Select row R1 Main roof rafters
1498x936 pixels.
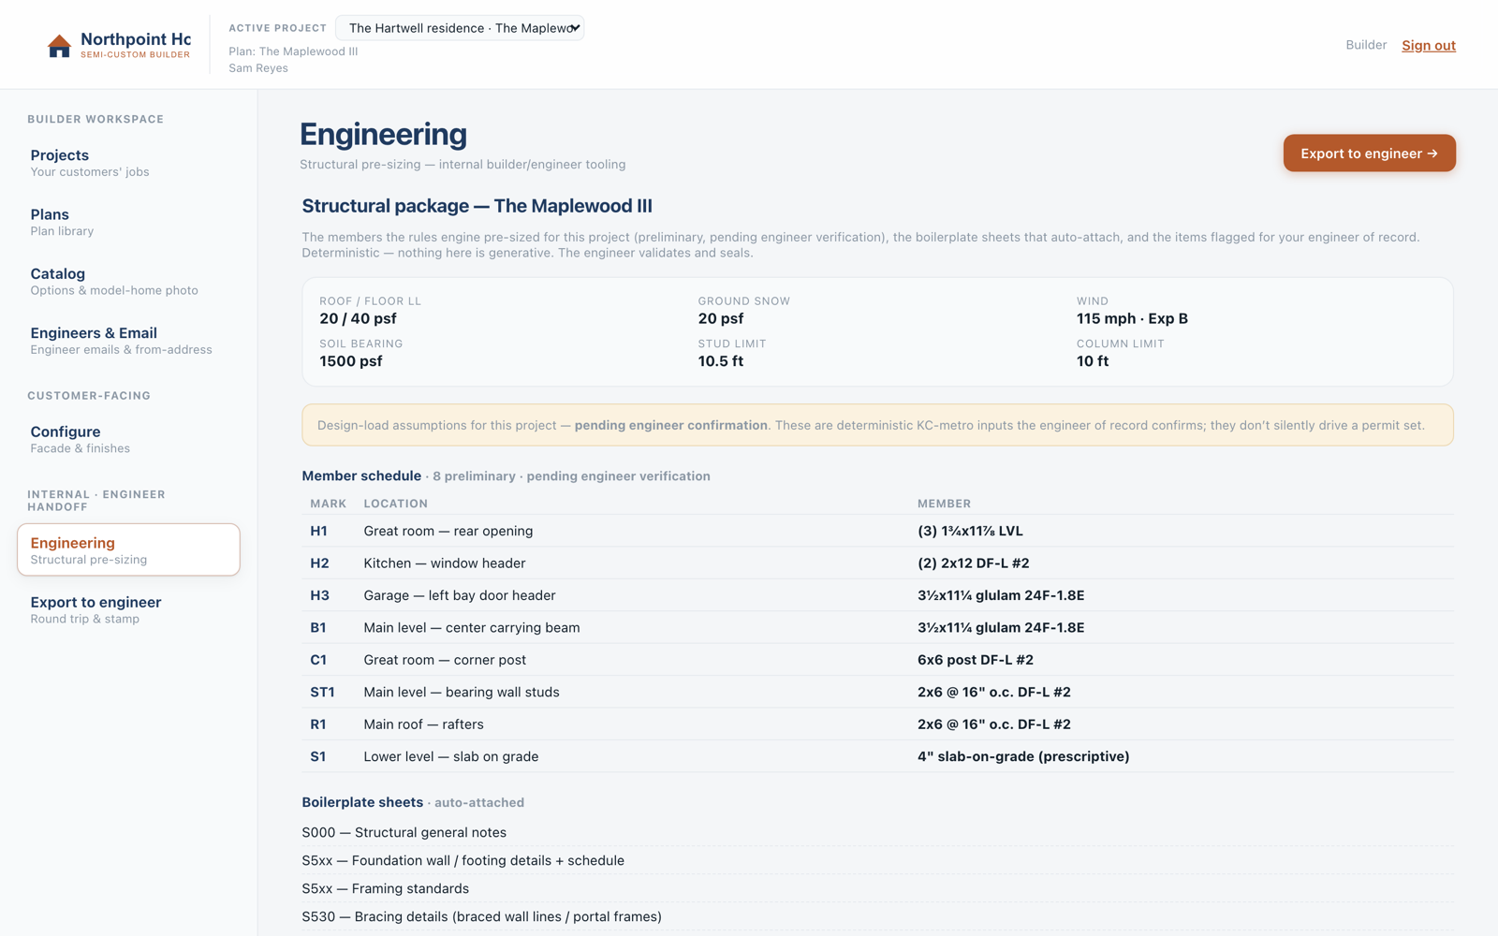click(x=877, y=724)
